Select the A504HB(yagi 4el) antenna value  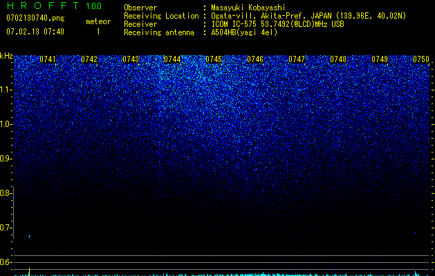(x=244, y=32)
